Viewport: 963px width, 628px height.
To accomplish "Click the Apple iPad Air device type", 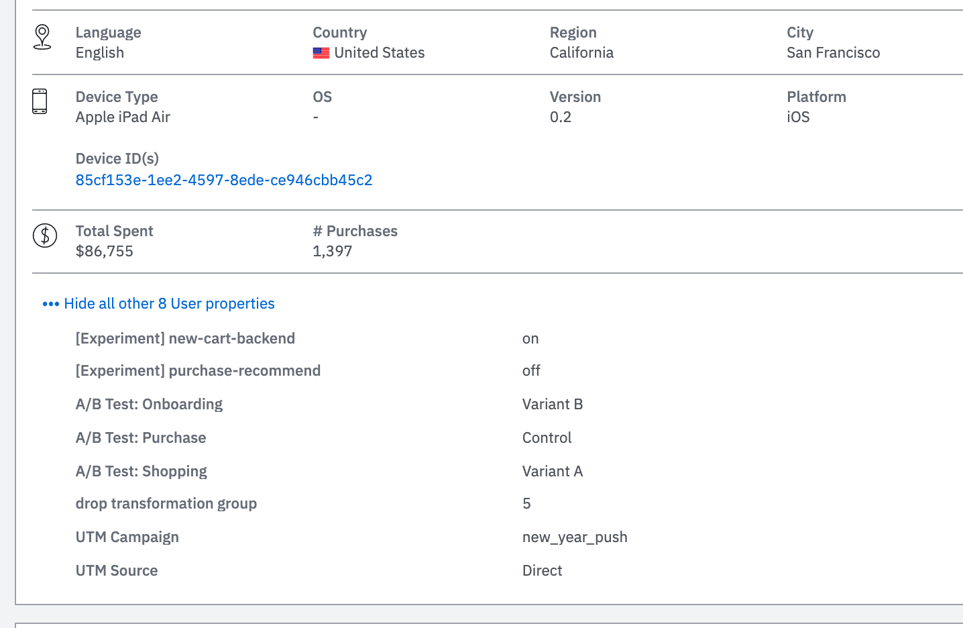I will [x=123, y=117].
